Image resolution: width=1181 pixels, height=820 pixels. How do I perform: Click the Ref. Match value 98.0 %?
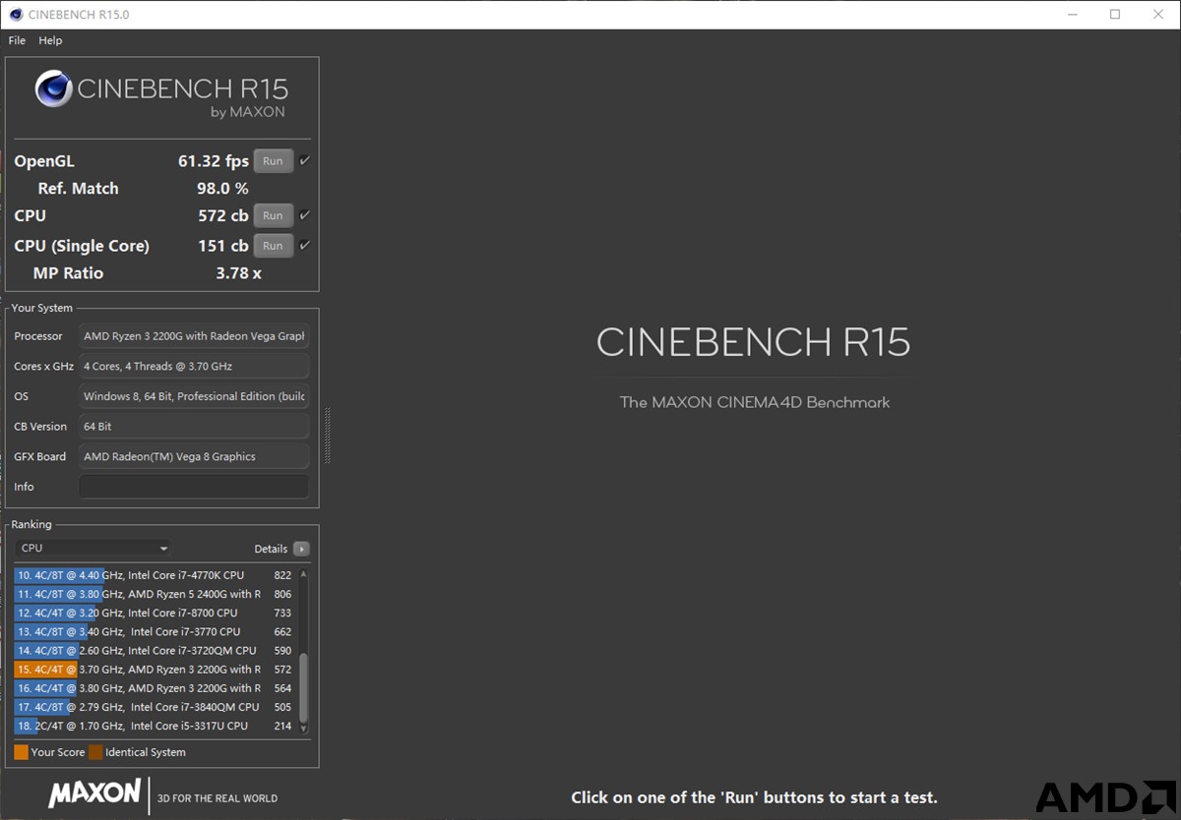click(x=222, y=189)
